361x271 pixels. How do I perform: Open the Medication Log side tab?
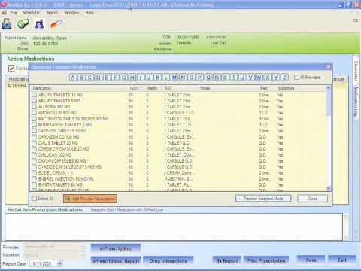356,102
